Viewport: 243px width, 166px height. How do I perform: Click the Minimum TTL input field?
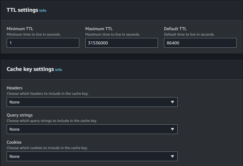coord(43,43)
